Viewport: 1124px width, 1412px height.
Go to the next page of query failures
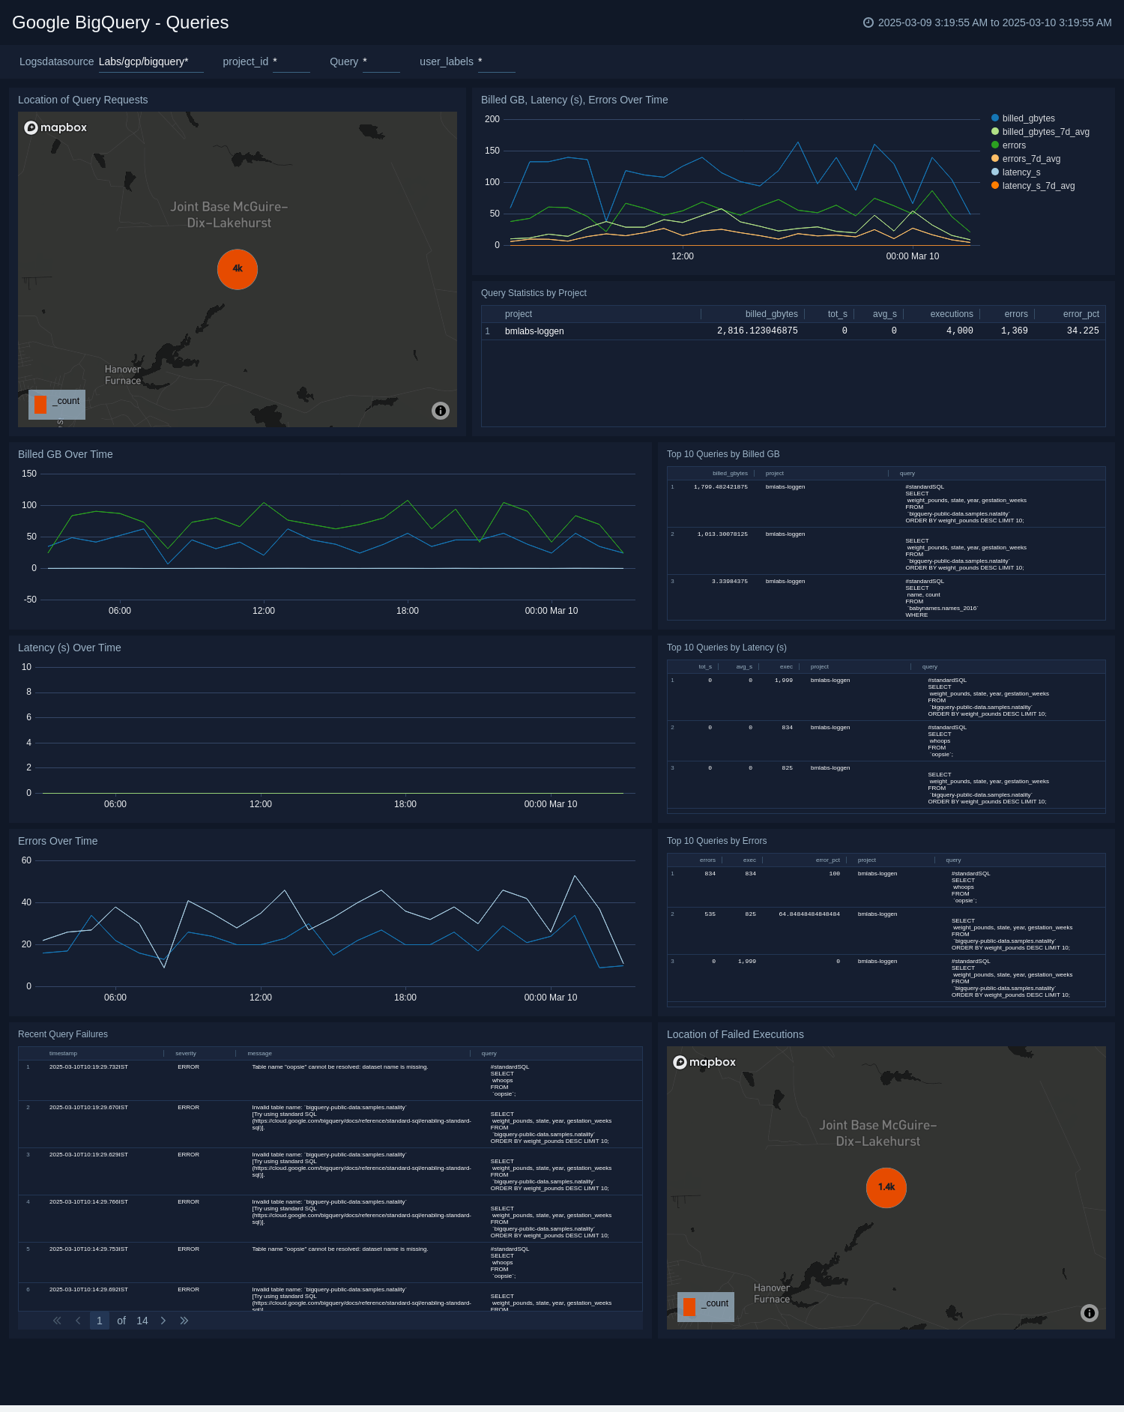tap(163, 1321)
